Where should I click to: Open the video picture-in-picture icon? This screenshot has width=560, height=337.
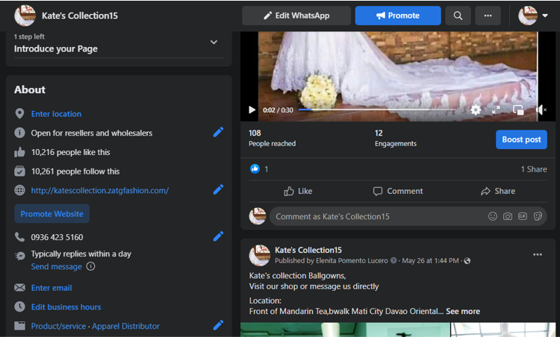click(x=518, y=110)
